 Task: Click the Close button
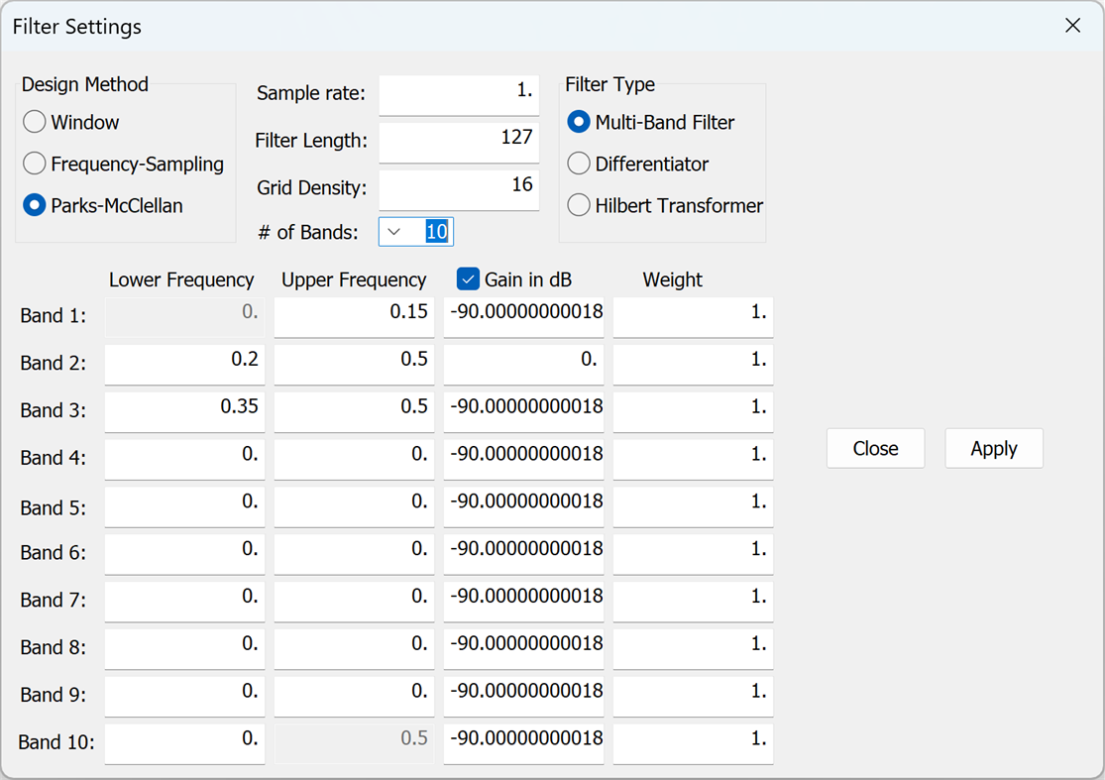click(875, 448)
